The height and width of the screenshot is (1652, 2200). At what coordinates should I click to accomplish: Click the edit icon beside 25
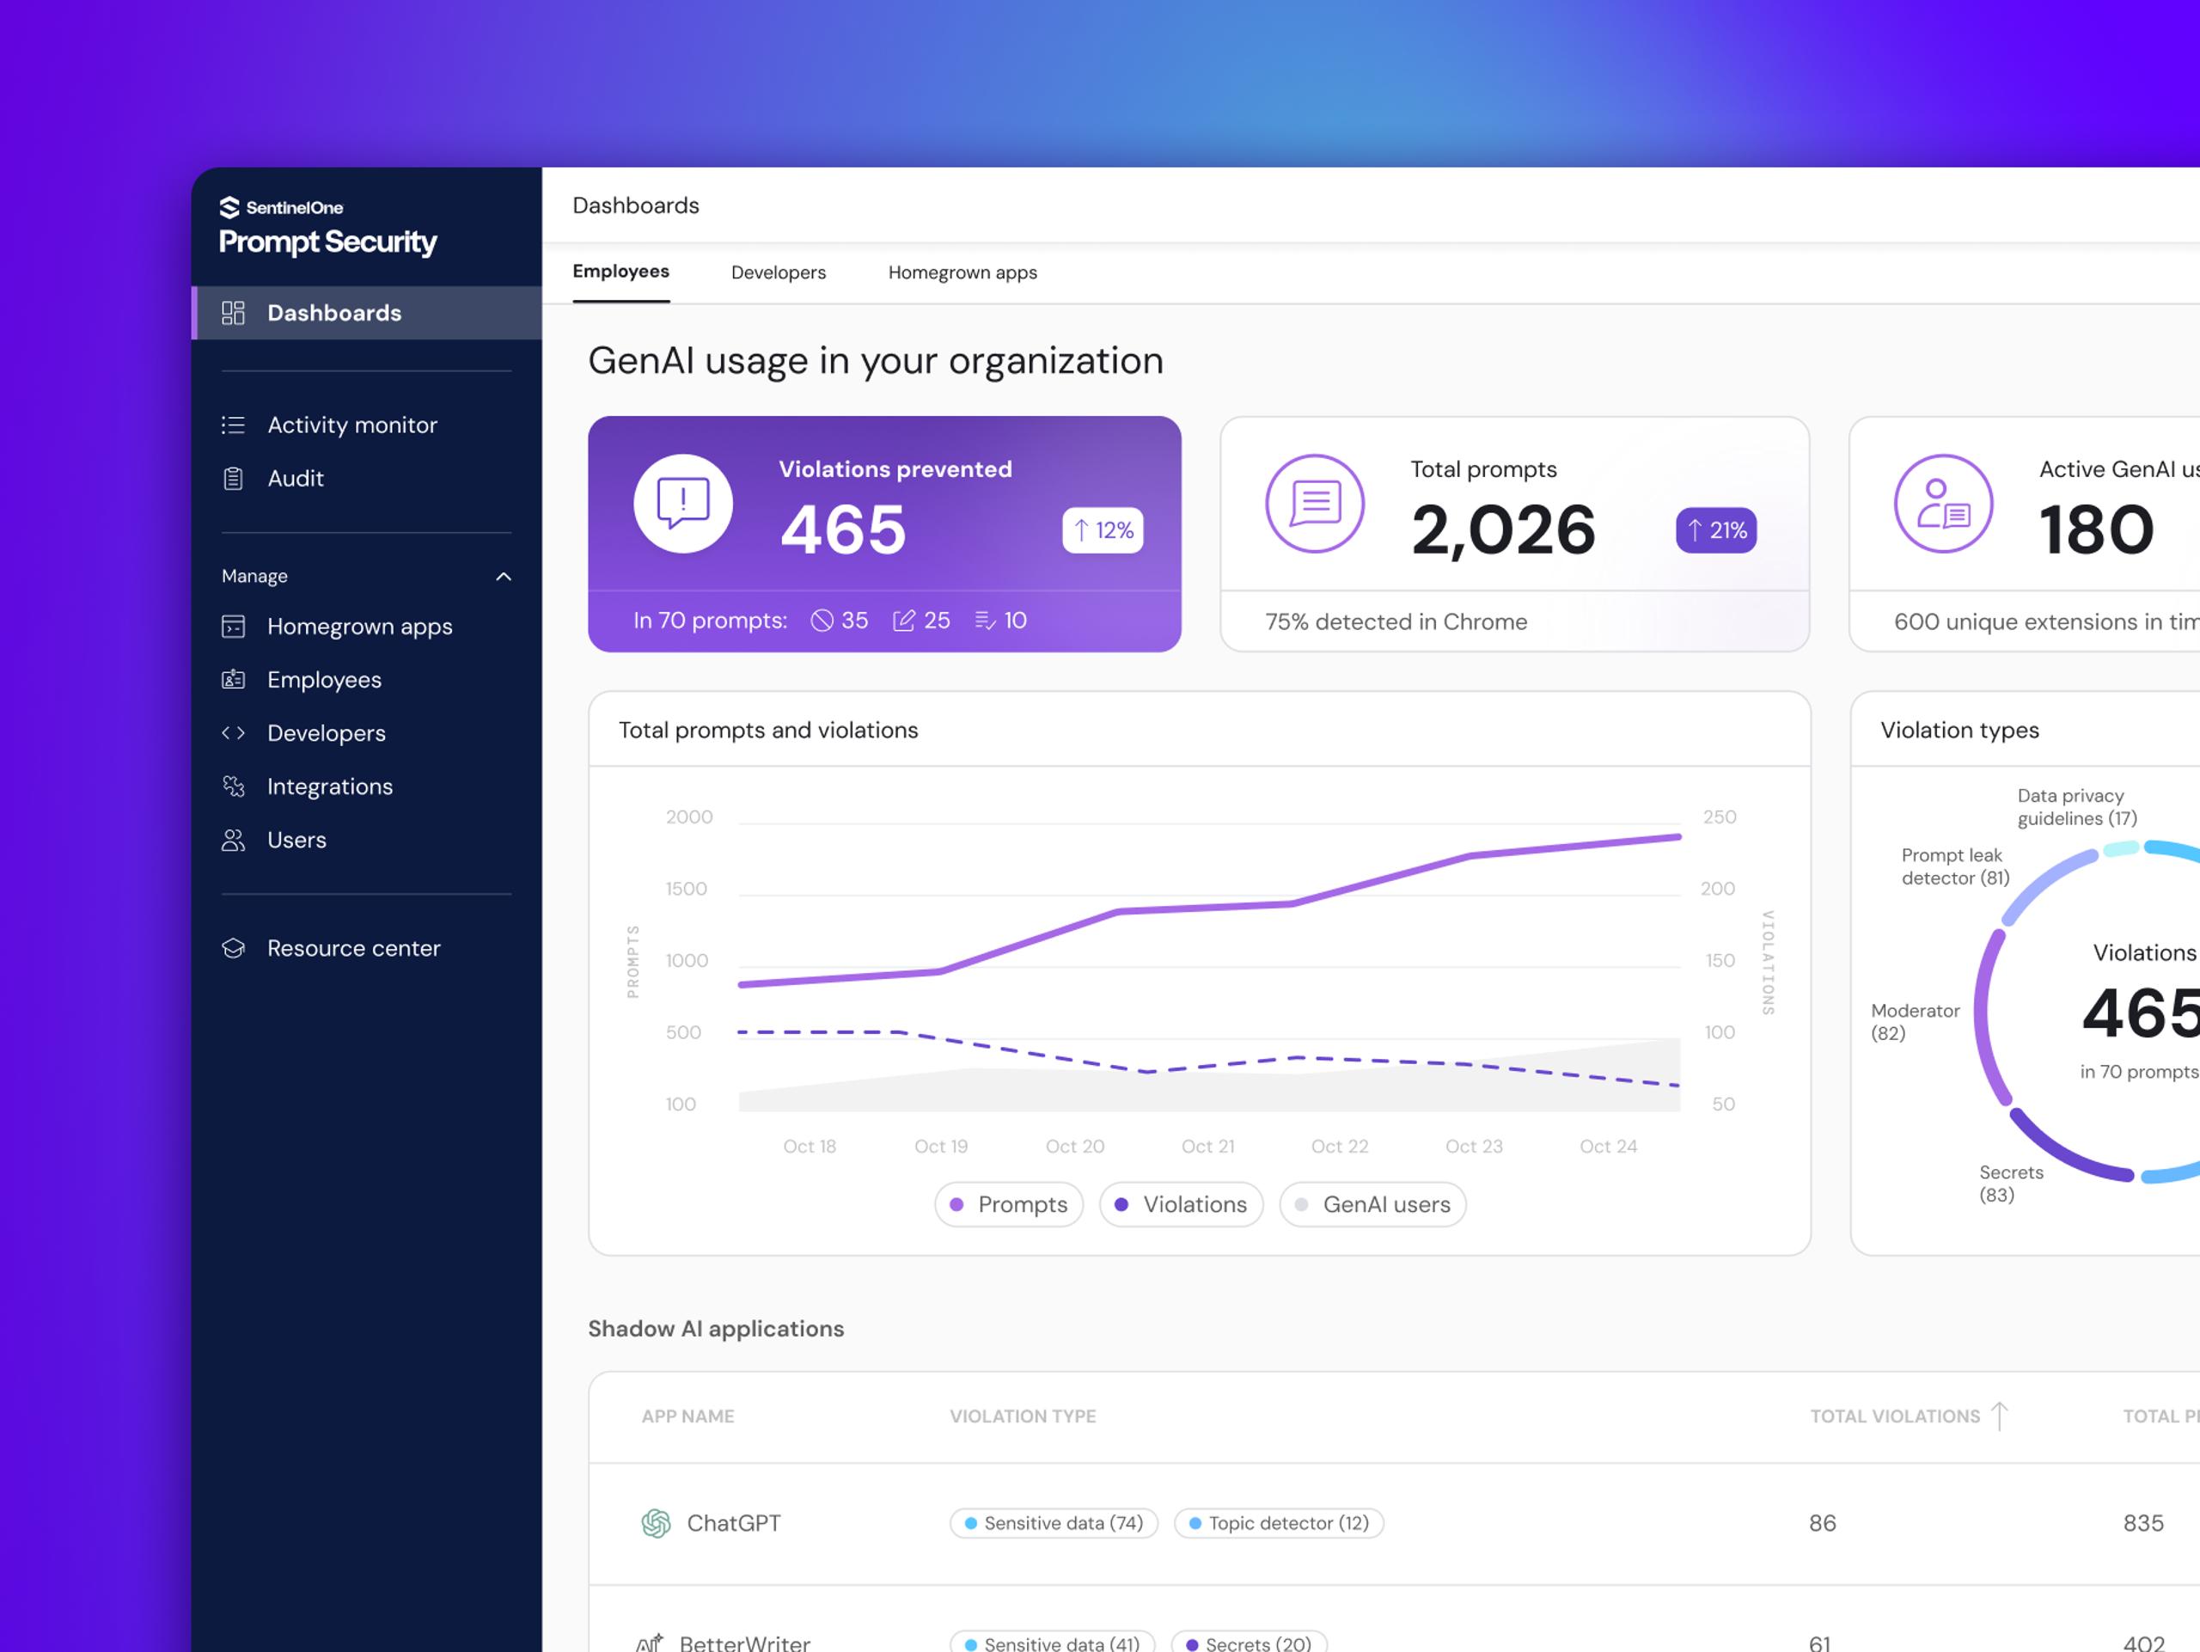[904, 621]
